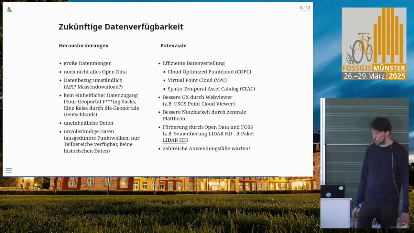
Task: Click the uneinheitliche Daten bullet
Action: pos(88,123)
